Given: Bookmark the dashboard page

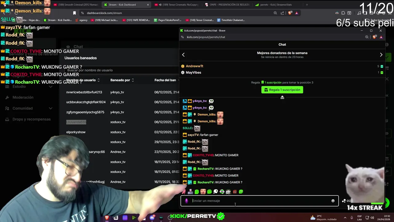Looking at the screenshot, I should coord(74,13).
